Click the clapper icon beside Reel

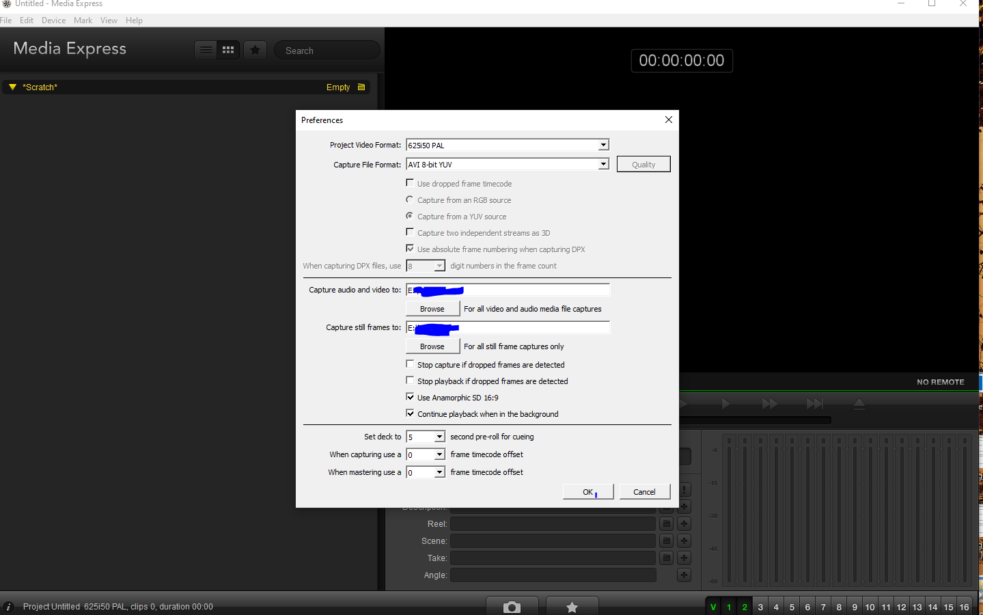667,523
